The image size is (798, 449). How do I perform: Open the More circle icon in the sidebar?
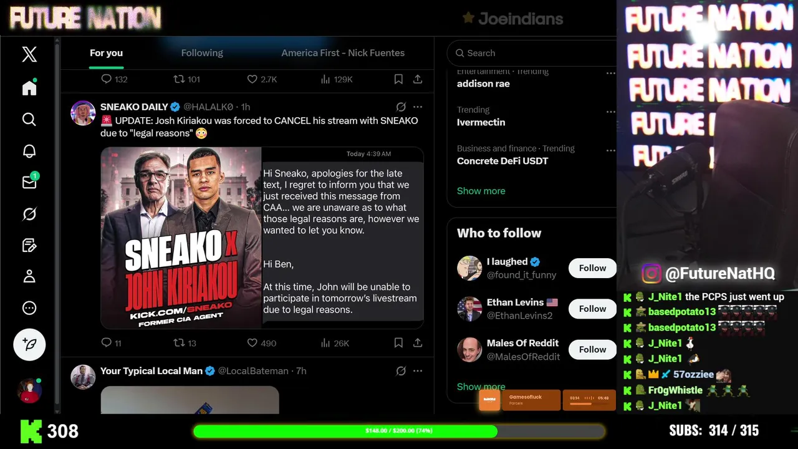pos(29,308)
